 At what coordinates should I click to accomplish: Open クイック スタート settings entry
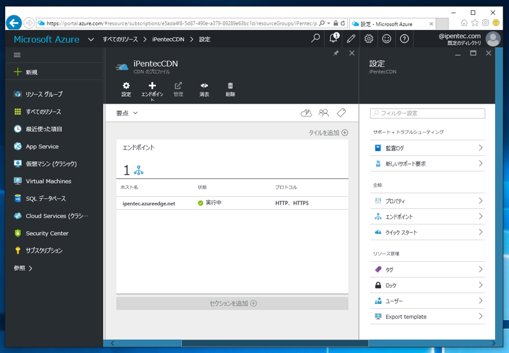(428, 232)
